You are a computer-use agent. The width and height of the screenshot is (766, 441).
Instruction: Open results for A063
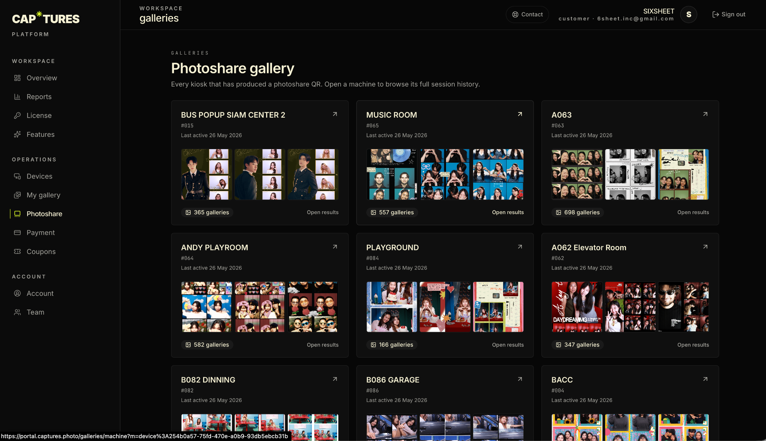(693, 213)
